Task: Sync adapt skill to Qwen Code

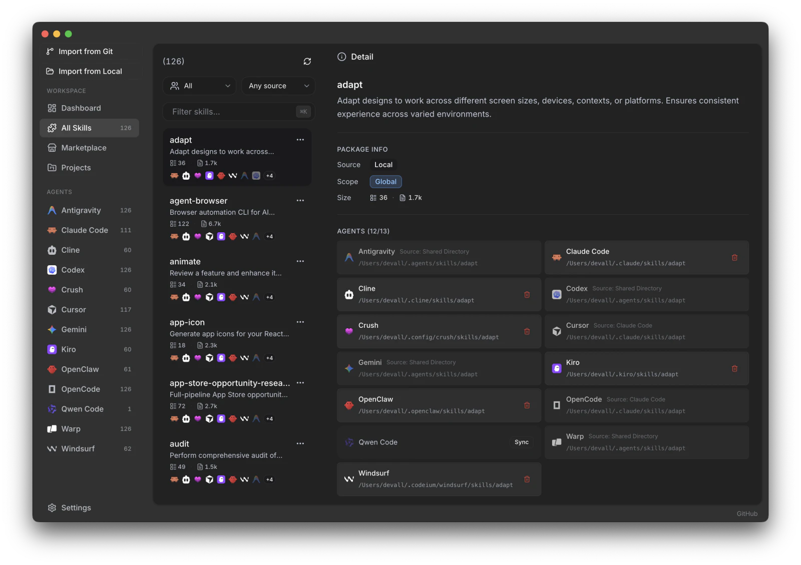Action: [x=521, y=442]
